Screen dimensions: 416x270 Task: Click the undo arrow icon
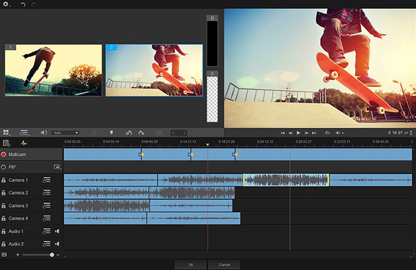(23, 4)
